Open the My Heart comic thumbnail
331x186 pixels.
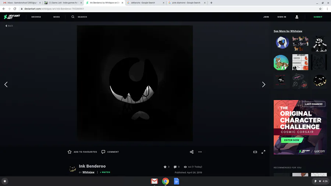click(300, 62)
